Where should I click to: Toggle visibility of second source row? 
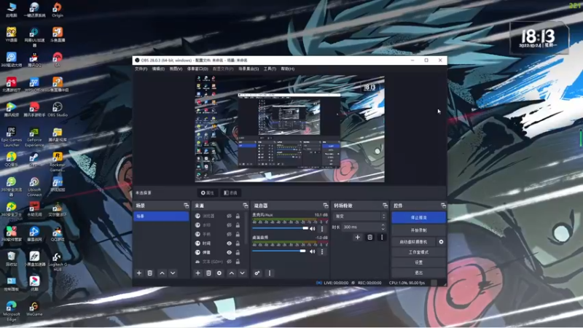[230, 225]
